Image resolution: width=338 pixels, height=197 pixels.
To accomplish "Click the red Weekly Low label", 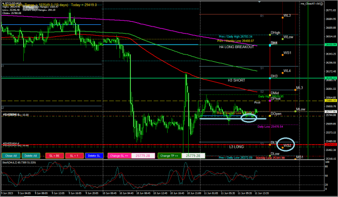I will [x=270, y=158].
